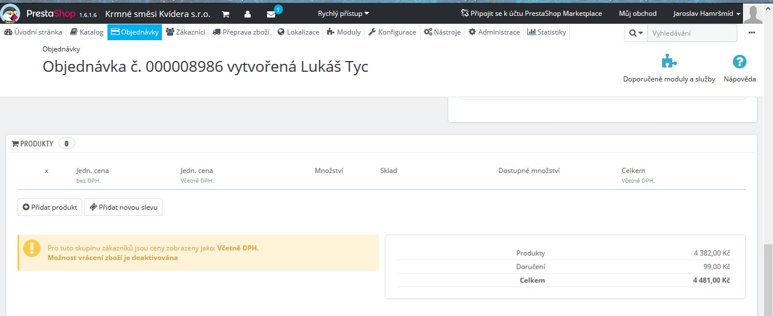The width and height of the screenshot is (773, 316).
Task: Click the Přidat produkt button
Action: pyautogui.click(x=50, y=207)
